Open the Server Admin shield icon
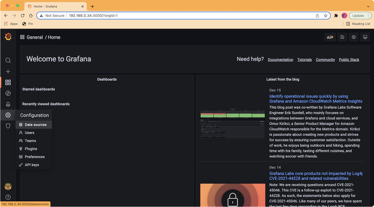374x207 pixels. tap(8, 126)
